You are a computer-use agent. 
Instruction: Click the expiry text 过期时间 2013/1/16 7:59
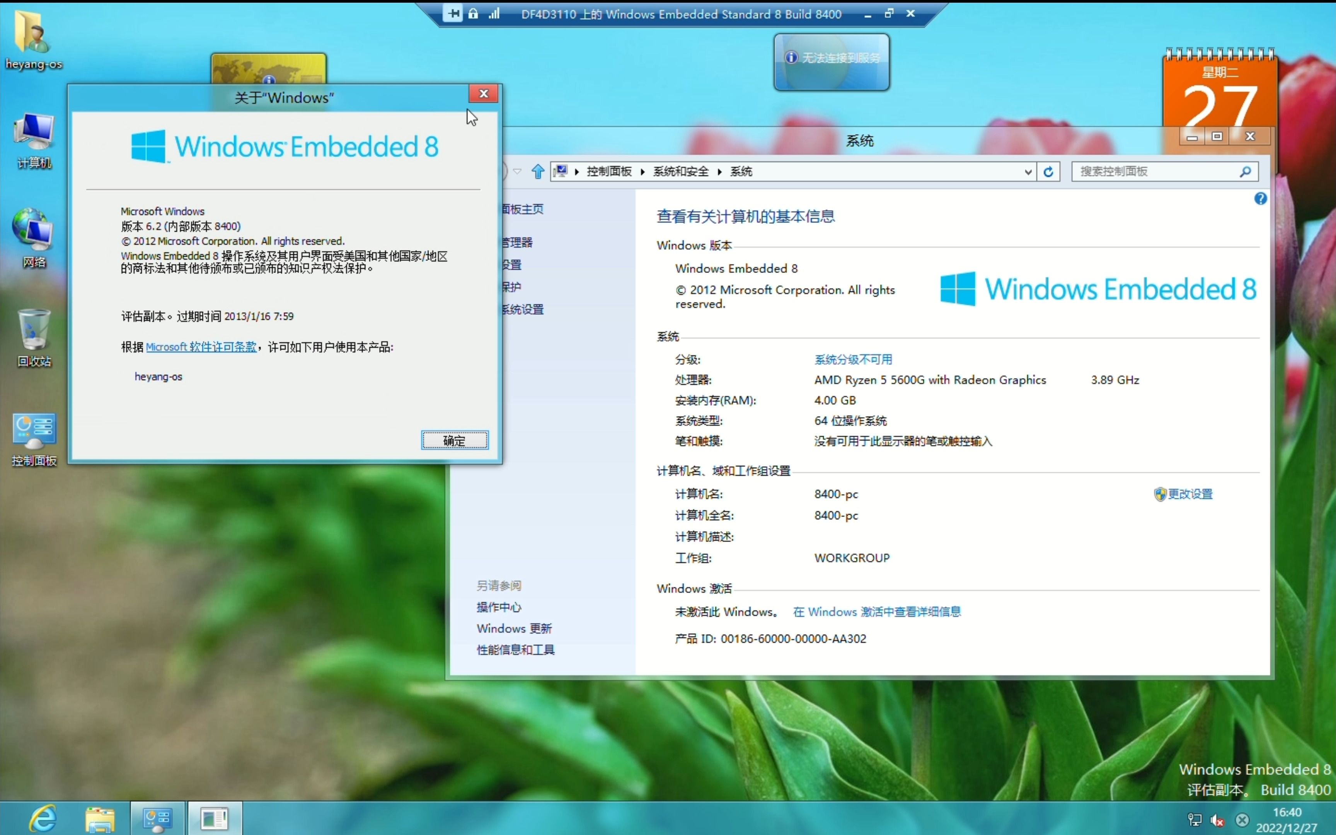coord(235,317)
